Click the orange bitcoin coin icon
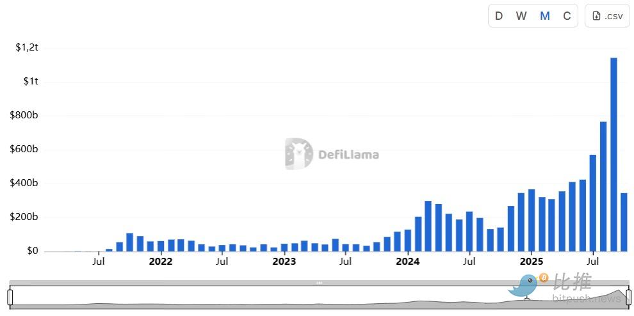Screen dimensions: 634x316 (544, 278)
